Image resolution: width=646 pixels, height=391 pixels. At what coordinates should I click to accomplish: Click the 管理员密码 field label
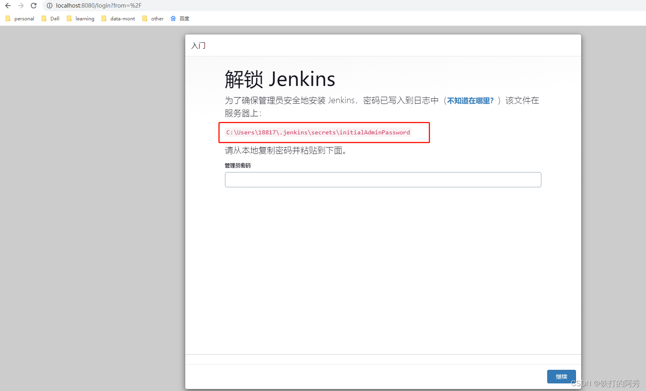238,166
